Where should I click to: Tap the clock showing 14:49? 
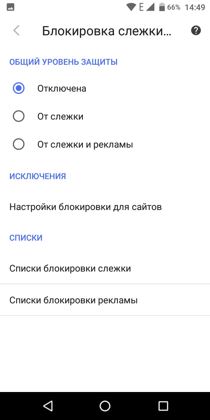(x=195, y=7)
